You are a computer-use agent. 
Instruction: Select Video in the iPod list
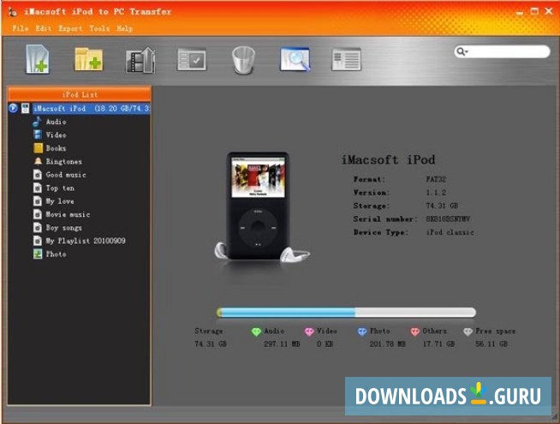coord(56,135)
